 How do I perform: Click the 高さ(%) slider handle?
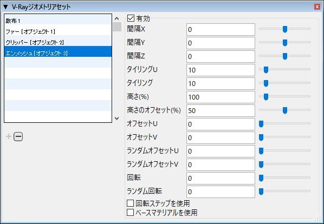tap(266, 97)
